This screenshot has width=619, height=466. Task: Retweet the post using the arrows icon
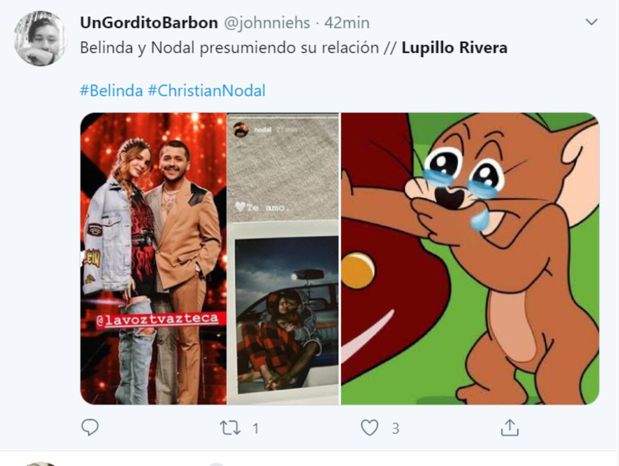(x=231, y=428)
